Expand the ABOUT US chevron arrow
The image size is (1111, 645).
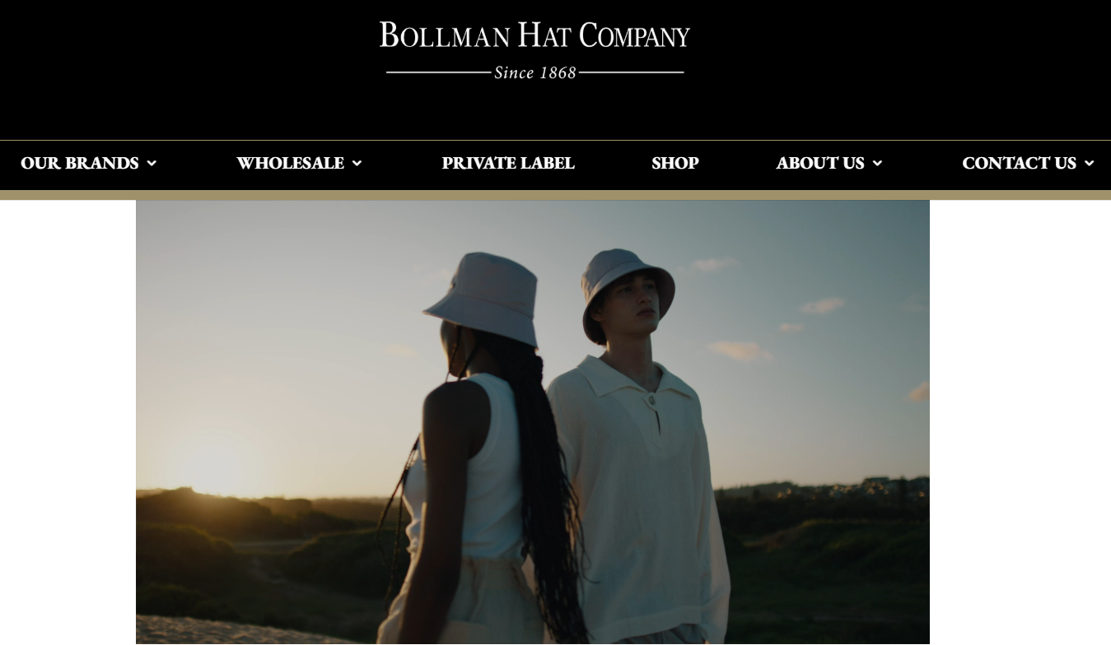coord(877,164)
